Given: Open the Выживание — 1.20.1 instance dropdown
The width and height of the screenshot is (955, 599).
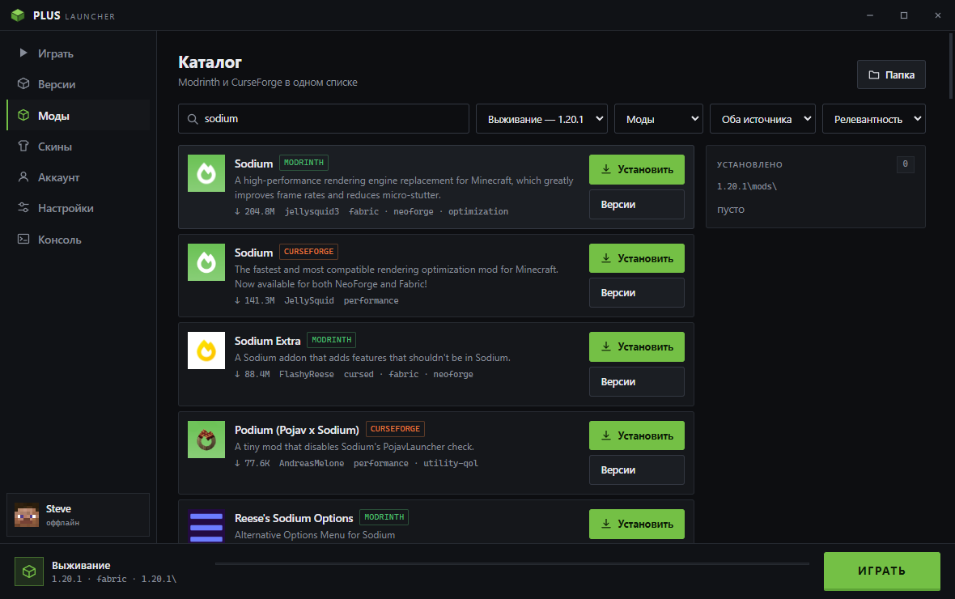Looking at the screenshot, I should [541, 119].
